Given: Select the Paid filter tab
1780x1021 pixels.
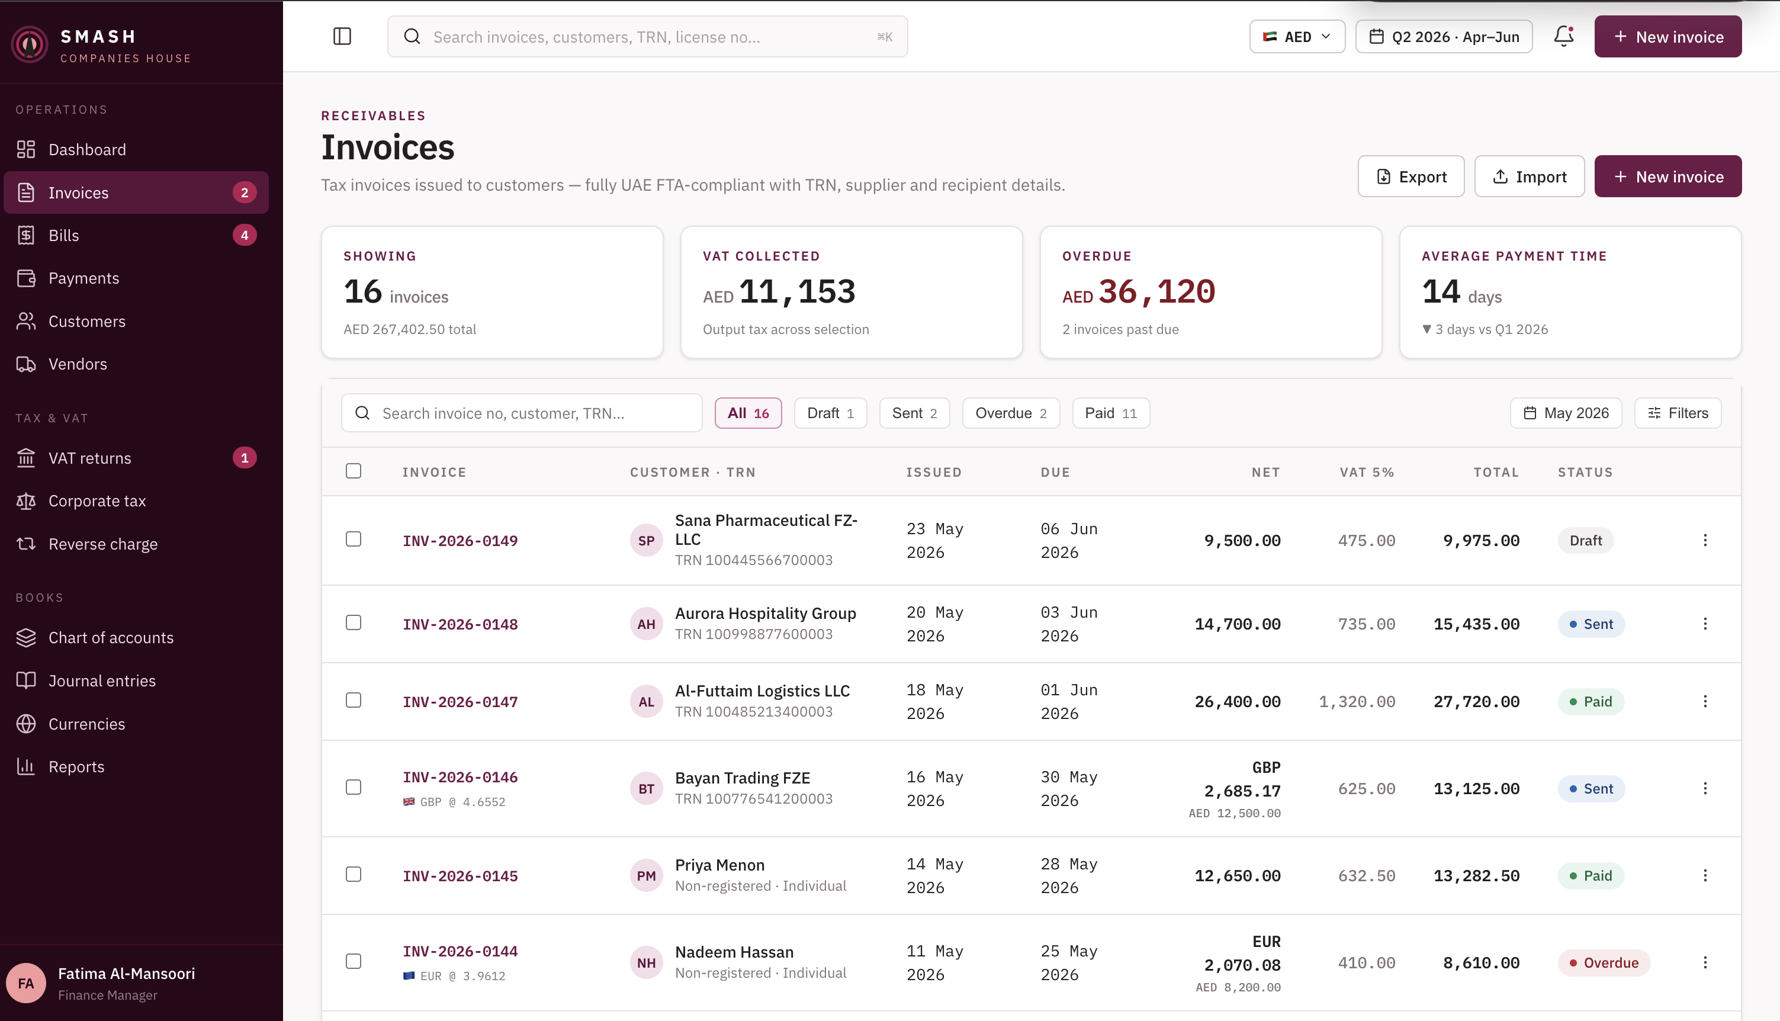Looking at the screenshot, I should click(1110, 413).
